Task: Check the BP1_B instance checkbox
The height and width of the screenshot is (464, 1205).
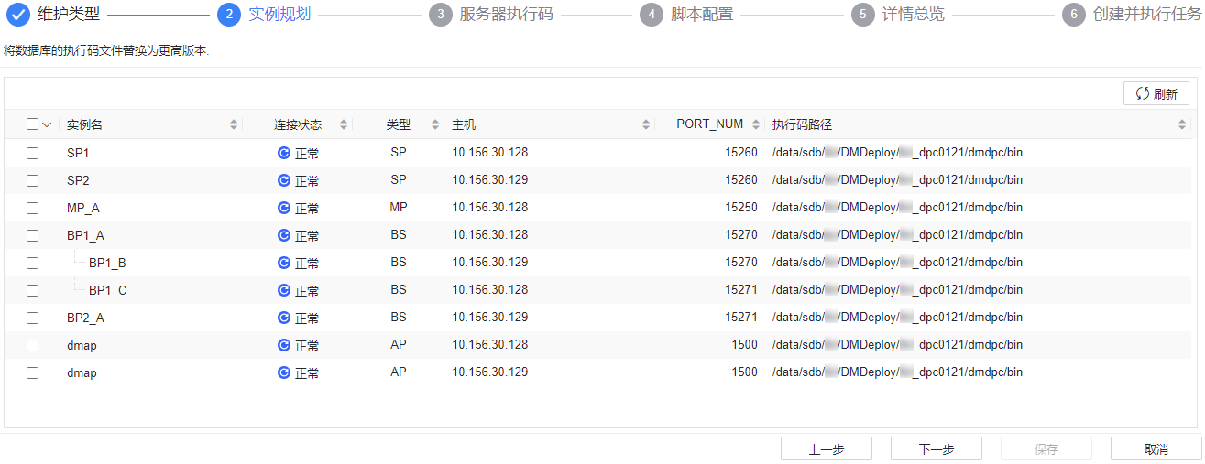Action: click(x=32, y=263)
